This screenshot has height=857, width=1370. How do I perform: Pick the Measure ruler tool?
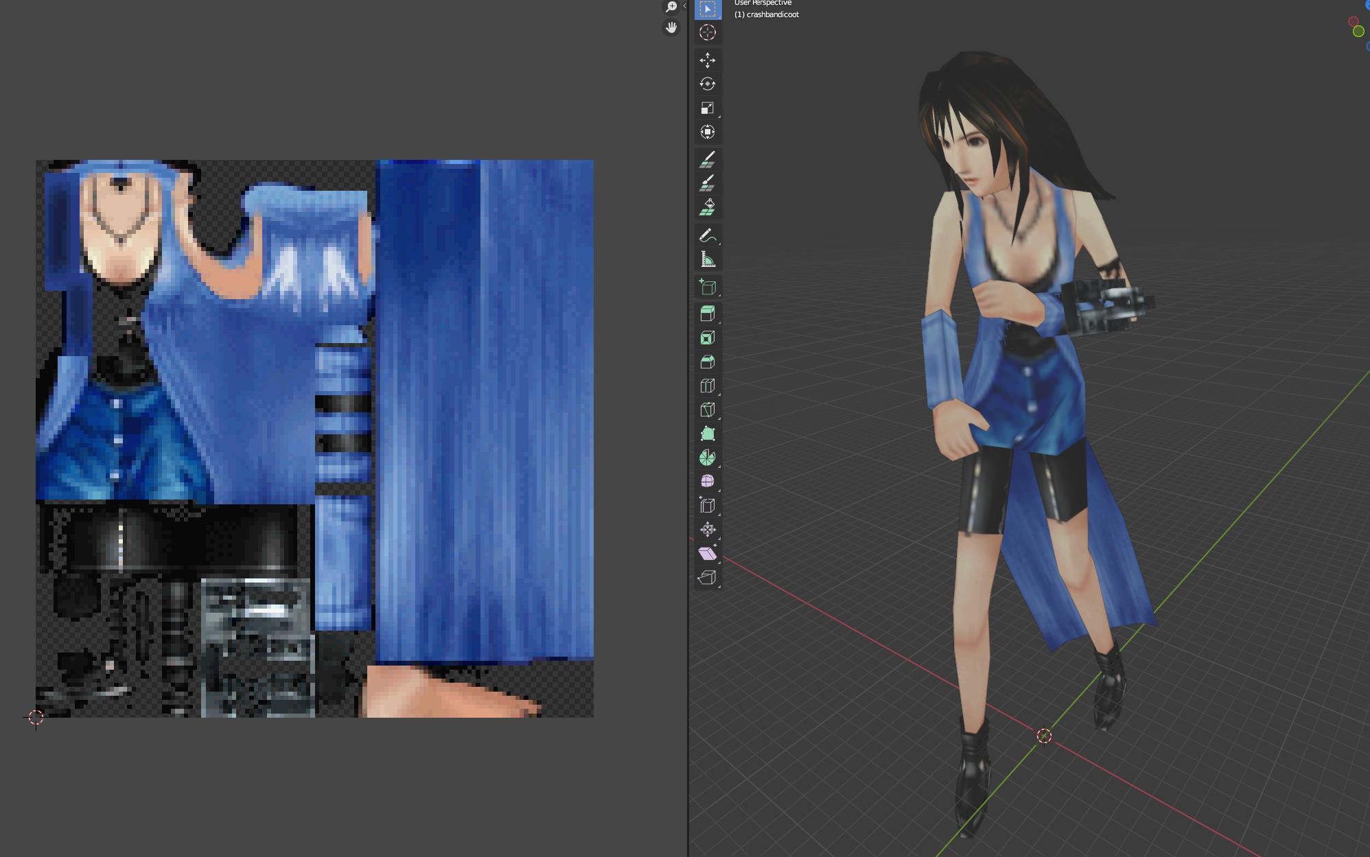tap(707, 259)
